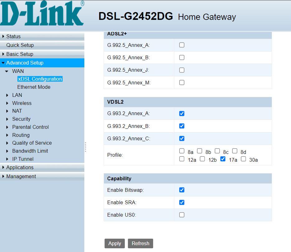The image size is (291, 252).
Task: Expand the LAN submenu arrow
Action: click(x=7, y=95)
